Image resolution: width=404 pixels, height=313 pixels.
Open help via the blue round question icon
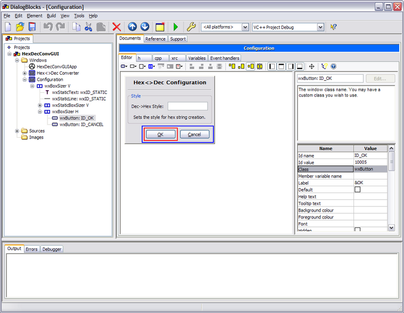point(333,66)
